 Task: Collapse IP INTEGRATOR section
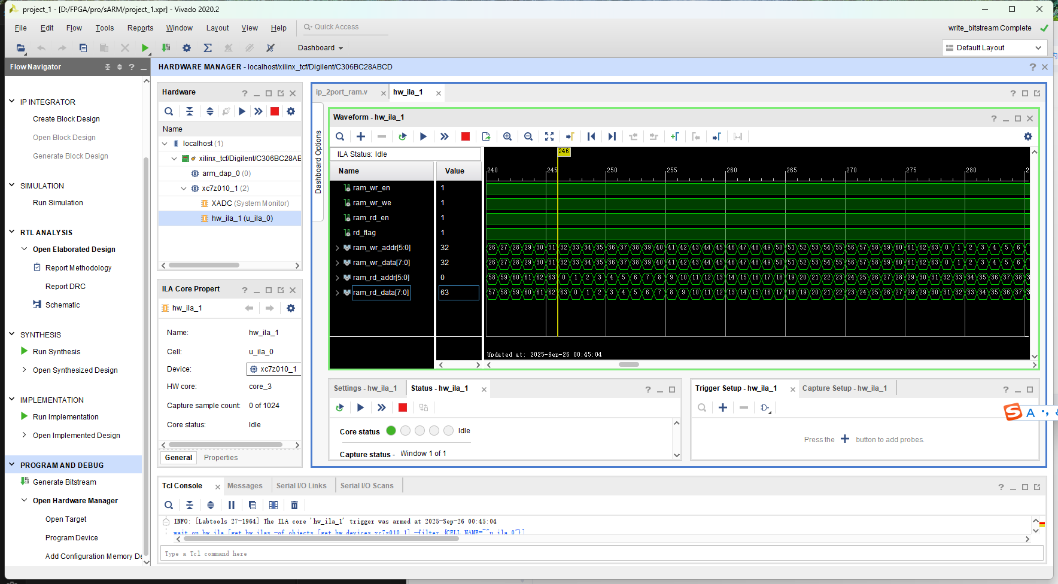click(x=11, y=102)
